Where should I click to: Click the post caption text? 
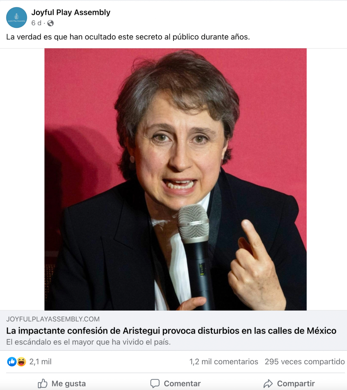click(128, 37)
